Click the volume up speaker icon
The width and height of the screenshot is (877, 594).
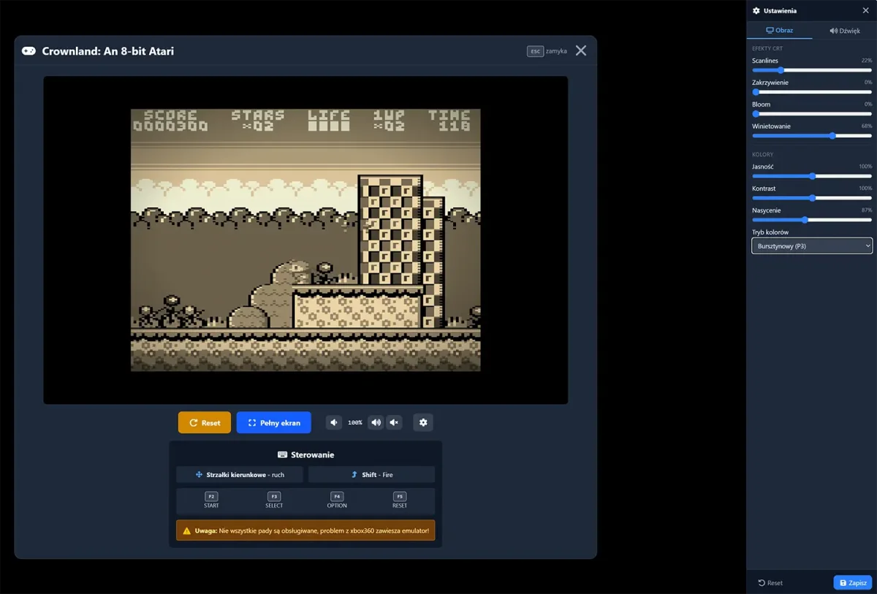376,422
